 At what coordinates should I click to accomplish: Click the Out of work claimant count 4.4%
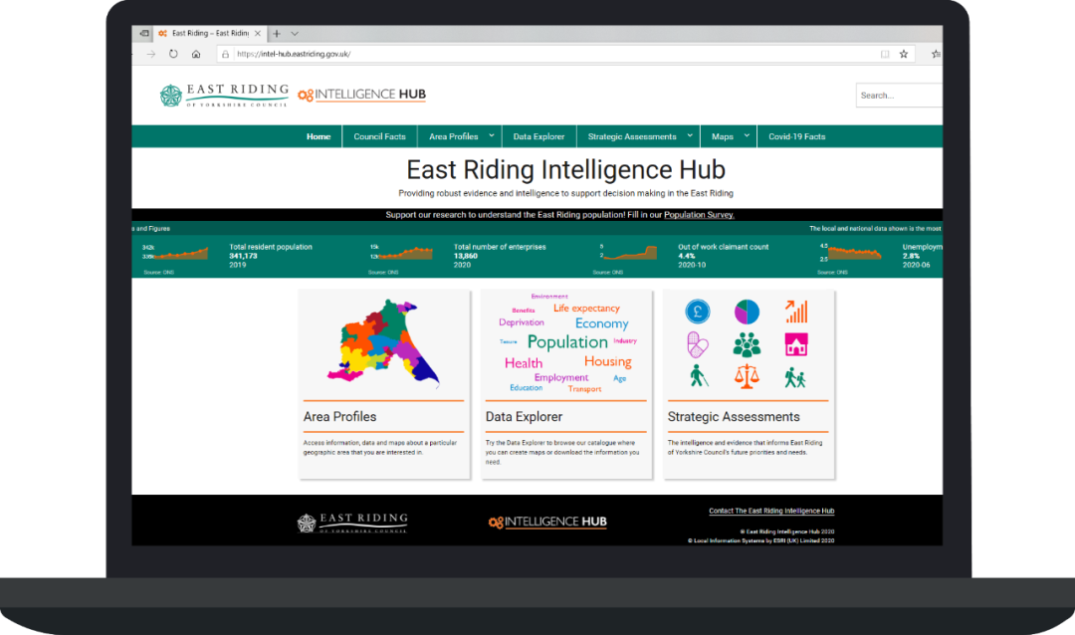pos(686,256)
